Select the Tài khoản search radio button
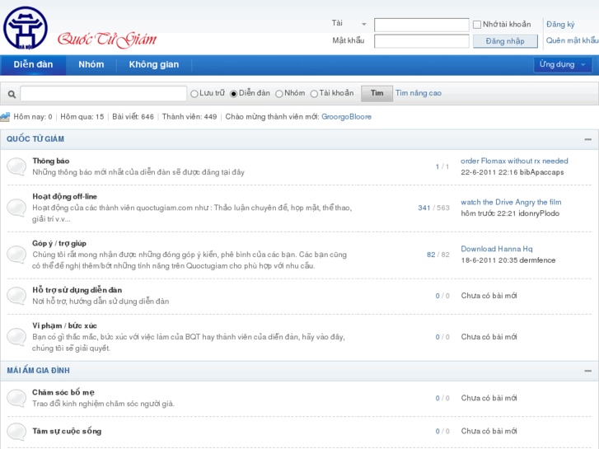 click(x=314, y=94)
